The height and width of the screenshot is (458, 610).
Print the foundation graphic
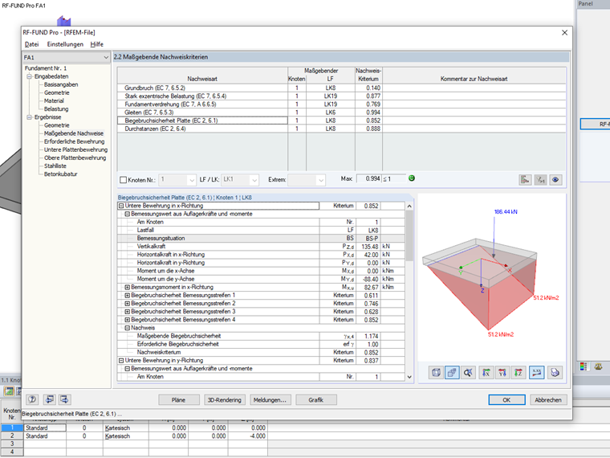click(555, 372)
